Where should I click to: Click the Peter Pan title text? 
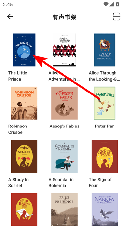coord(105,126)
